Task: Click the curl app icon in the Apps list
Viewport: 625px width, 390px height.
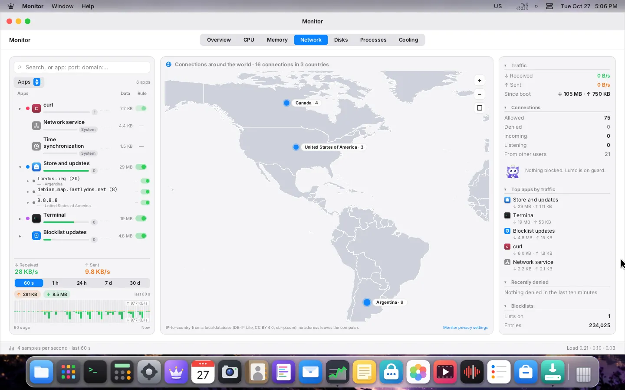Action: (36, 108)
